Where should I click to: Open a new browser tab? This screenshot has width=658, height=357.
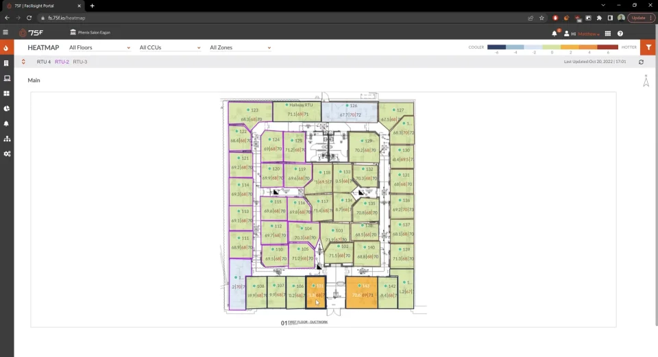click(x=93, y=6)
